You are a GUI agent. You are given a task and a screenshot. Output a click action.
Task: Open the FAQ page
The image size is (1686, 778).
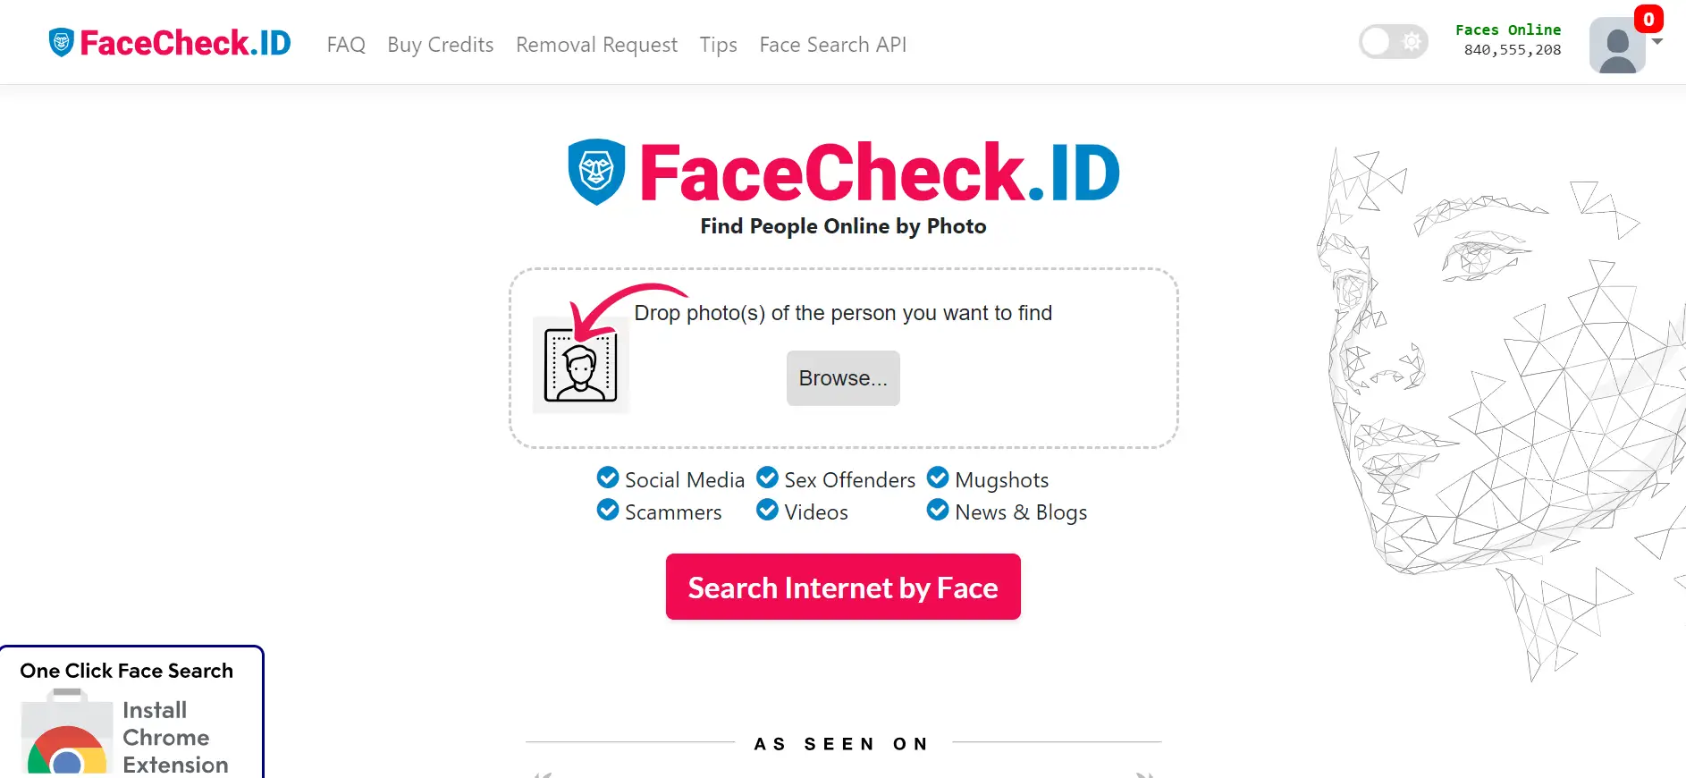point(345,44)
